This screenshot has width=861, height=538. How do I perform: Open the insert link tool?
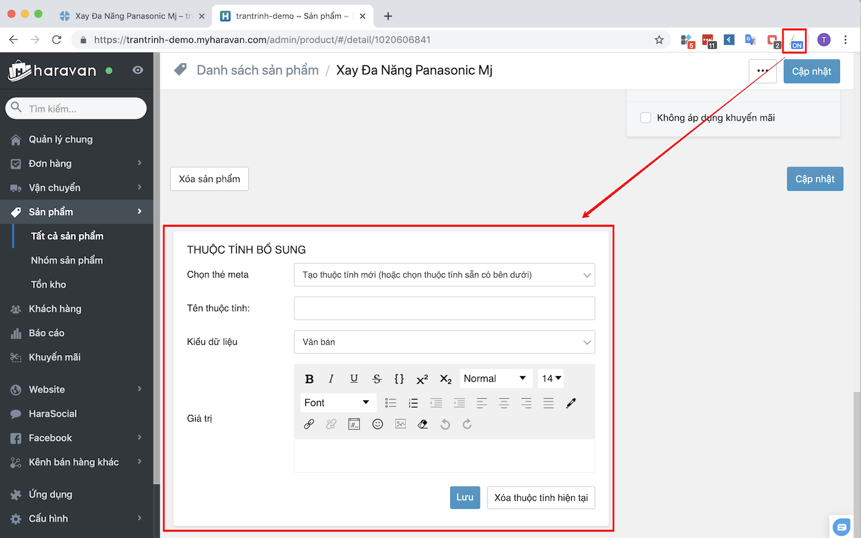309,424
